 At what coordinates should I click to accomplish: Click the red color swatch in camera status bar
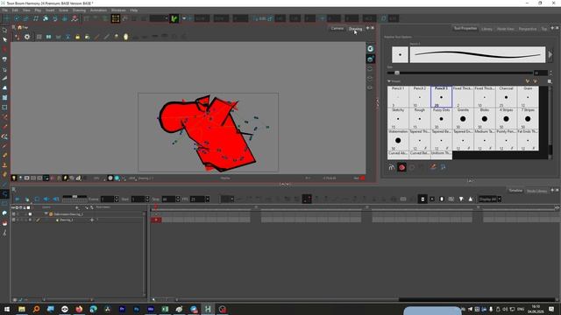pyautogui.click(x=362, y=178)
